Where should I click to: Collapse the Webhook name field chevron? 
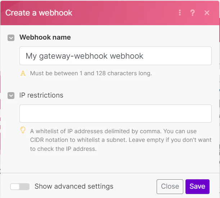click(11, 38)
